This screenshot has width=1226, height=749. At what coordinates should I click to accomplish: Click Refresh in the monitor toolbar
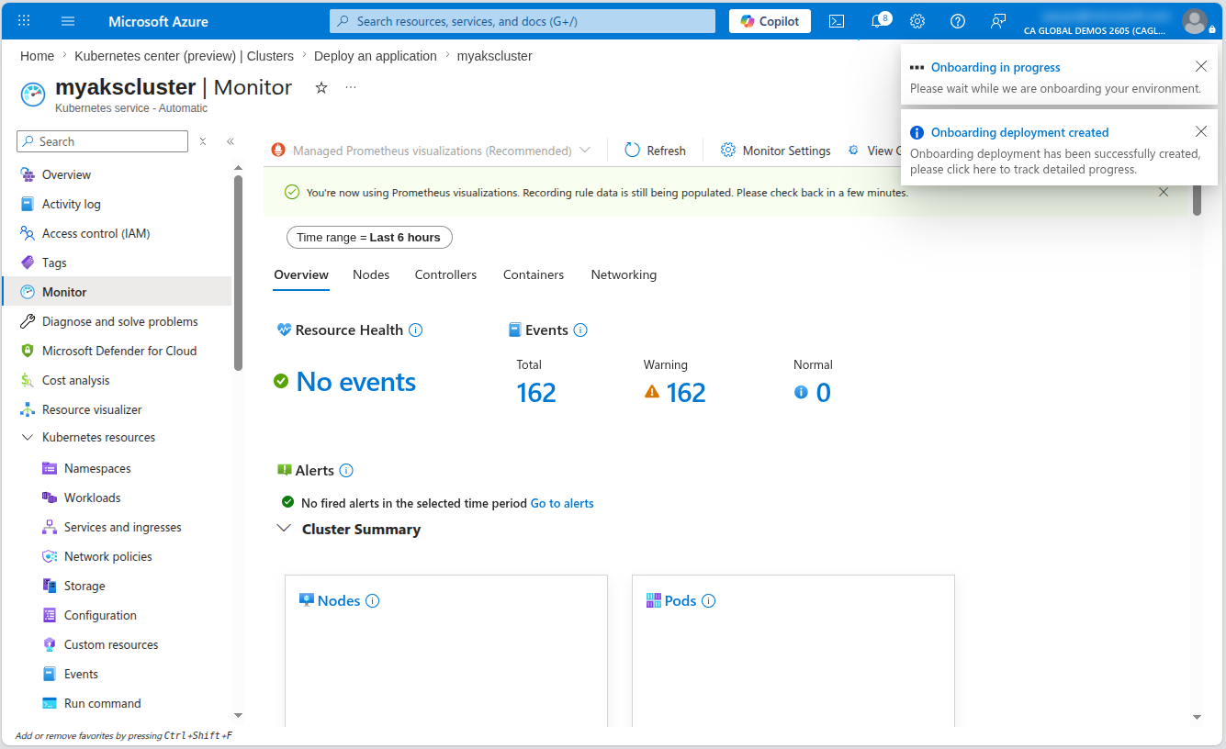(x=655, y=151)
